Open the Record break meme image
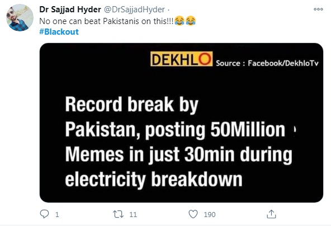331x226 pixels. [181, 123]
